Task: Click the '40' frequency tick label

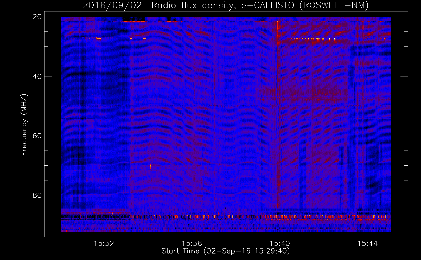Action: [37, 76]
